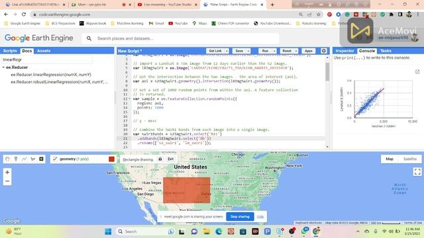The width and height of the screenshot is (424, 238).
Task: Reload the Earth Engine page
Action: 24,15
